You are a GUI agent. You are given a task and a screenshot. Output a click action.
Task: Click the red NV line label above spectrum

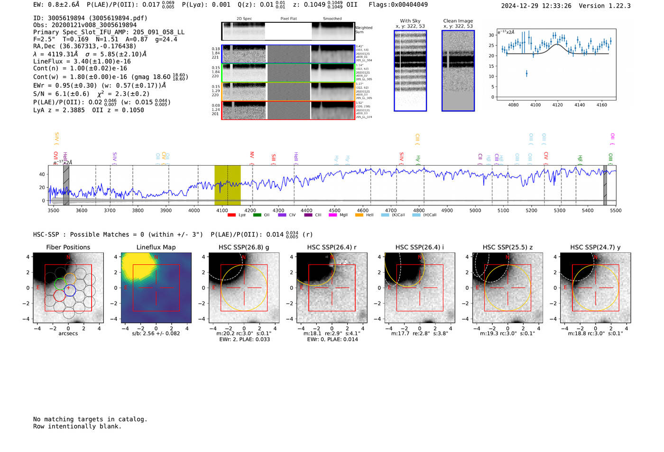point(252,156)
